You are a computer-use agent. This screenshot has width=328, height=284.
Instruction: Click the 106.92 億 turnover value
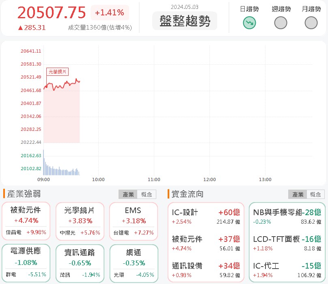tap(309, 275)
